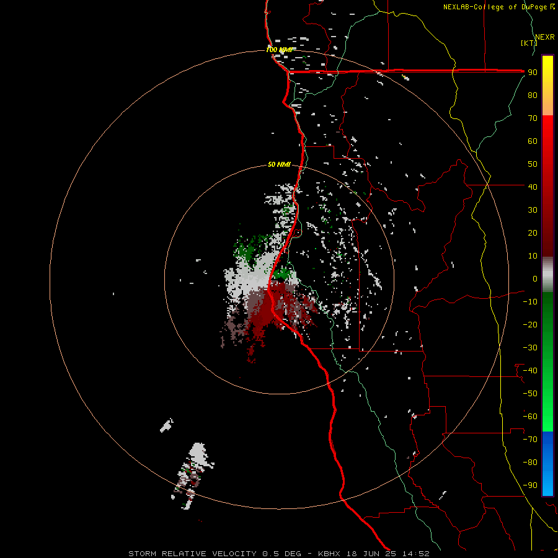Select the -50 value on velocity scale

[x=530, y=394]
